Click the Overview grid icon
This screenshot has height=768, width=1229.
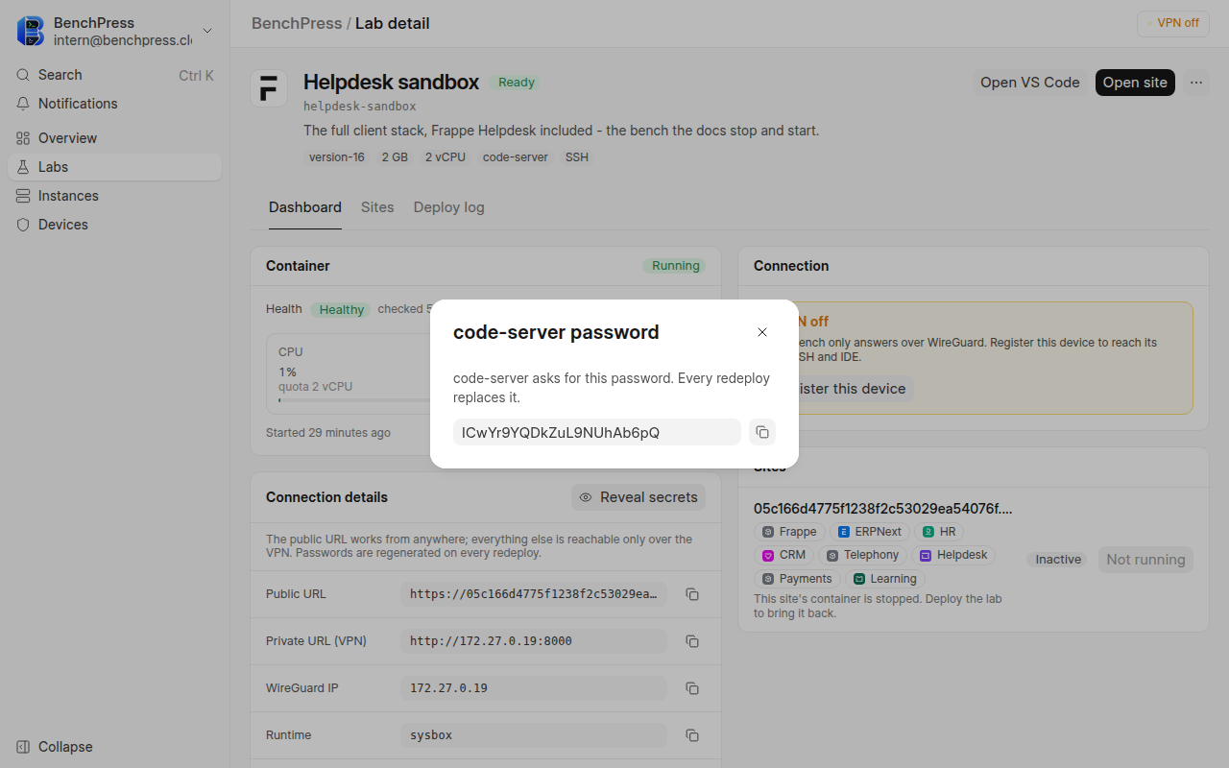tap(23, 138)
